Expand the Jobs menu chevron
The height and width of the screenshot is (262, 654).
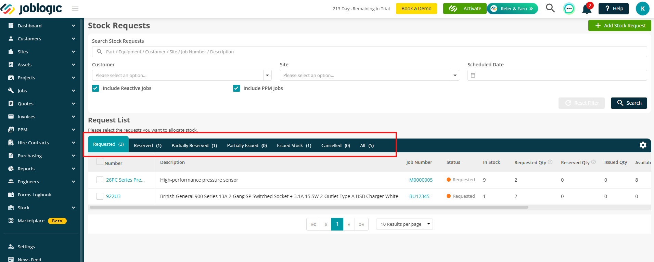pyautogui.click(x=73, y=91)
